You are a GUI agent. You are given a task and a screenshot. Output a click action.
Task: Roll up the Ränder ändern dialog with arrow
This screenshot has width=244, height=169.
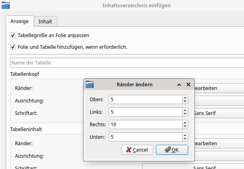coord(179,85)
